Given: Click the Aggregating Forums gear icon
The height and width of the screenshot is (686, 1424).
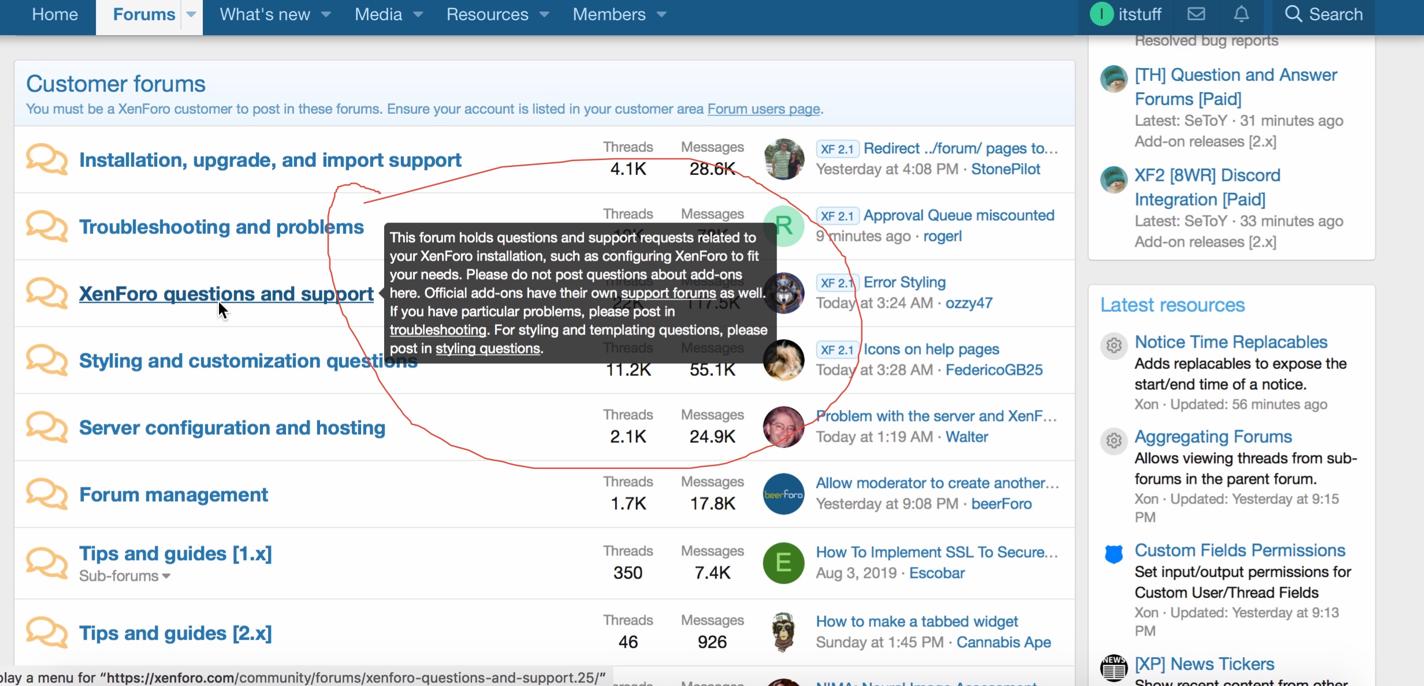Looking at the screenshot, I should click(x=1114, y=441).
